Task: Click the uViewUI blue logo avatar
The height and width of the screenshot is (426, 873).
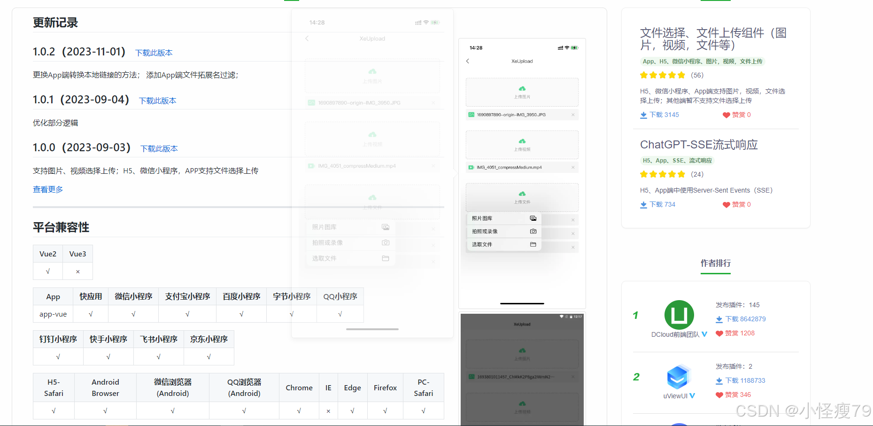Action: click(x=678, y=377)
